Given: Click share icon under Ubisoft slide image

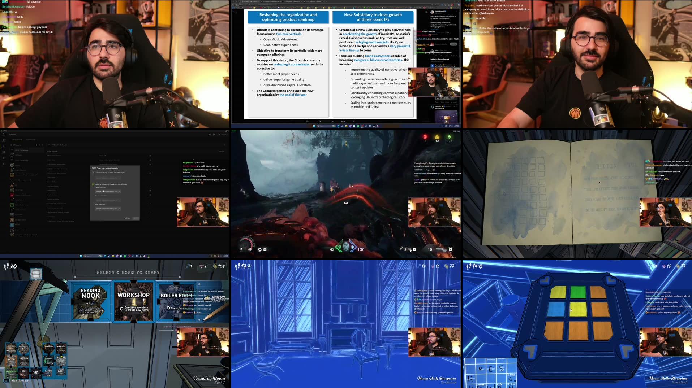Looking at the screenshot, I should click(353, 121).
